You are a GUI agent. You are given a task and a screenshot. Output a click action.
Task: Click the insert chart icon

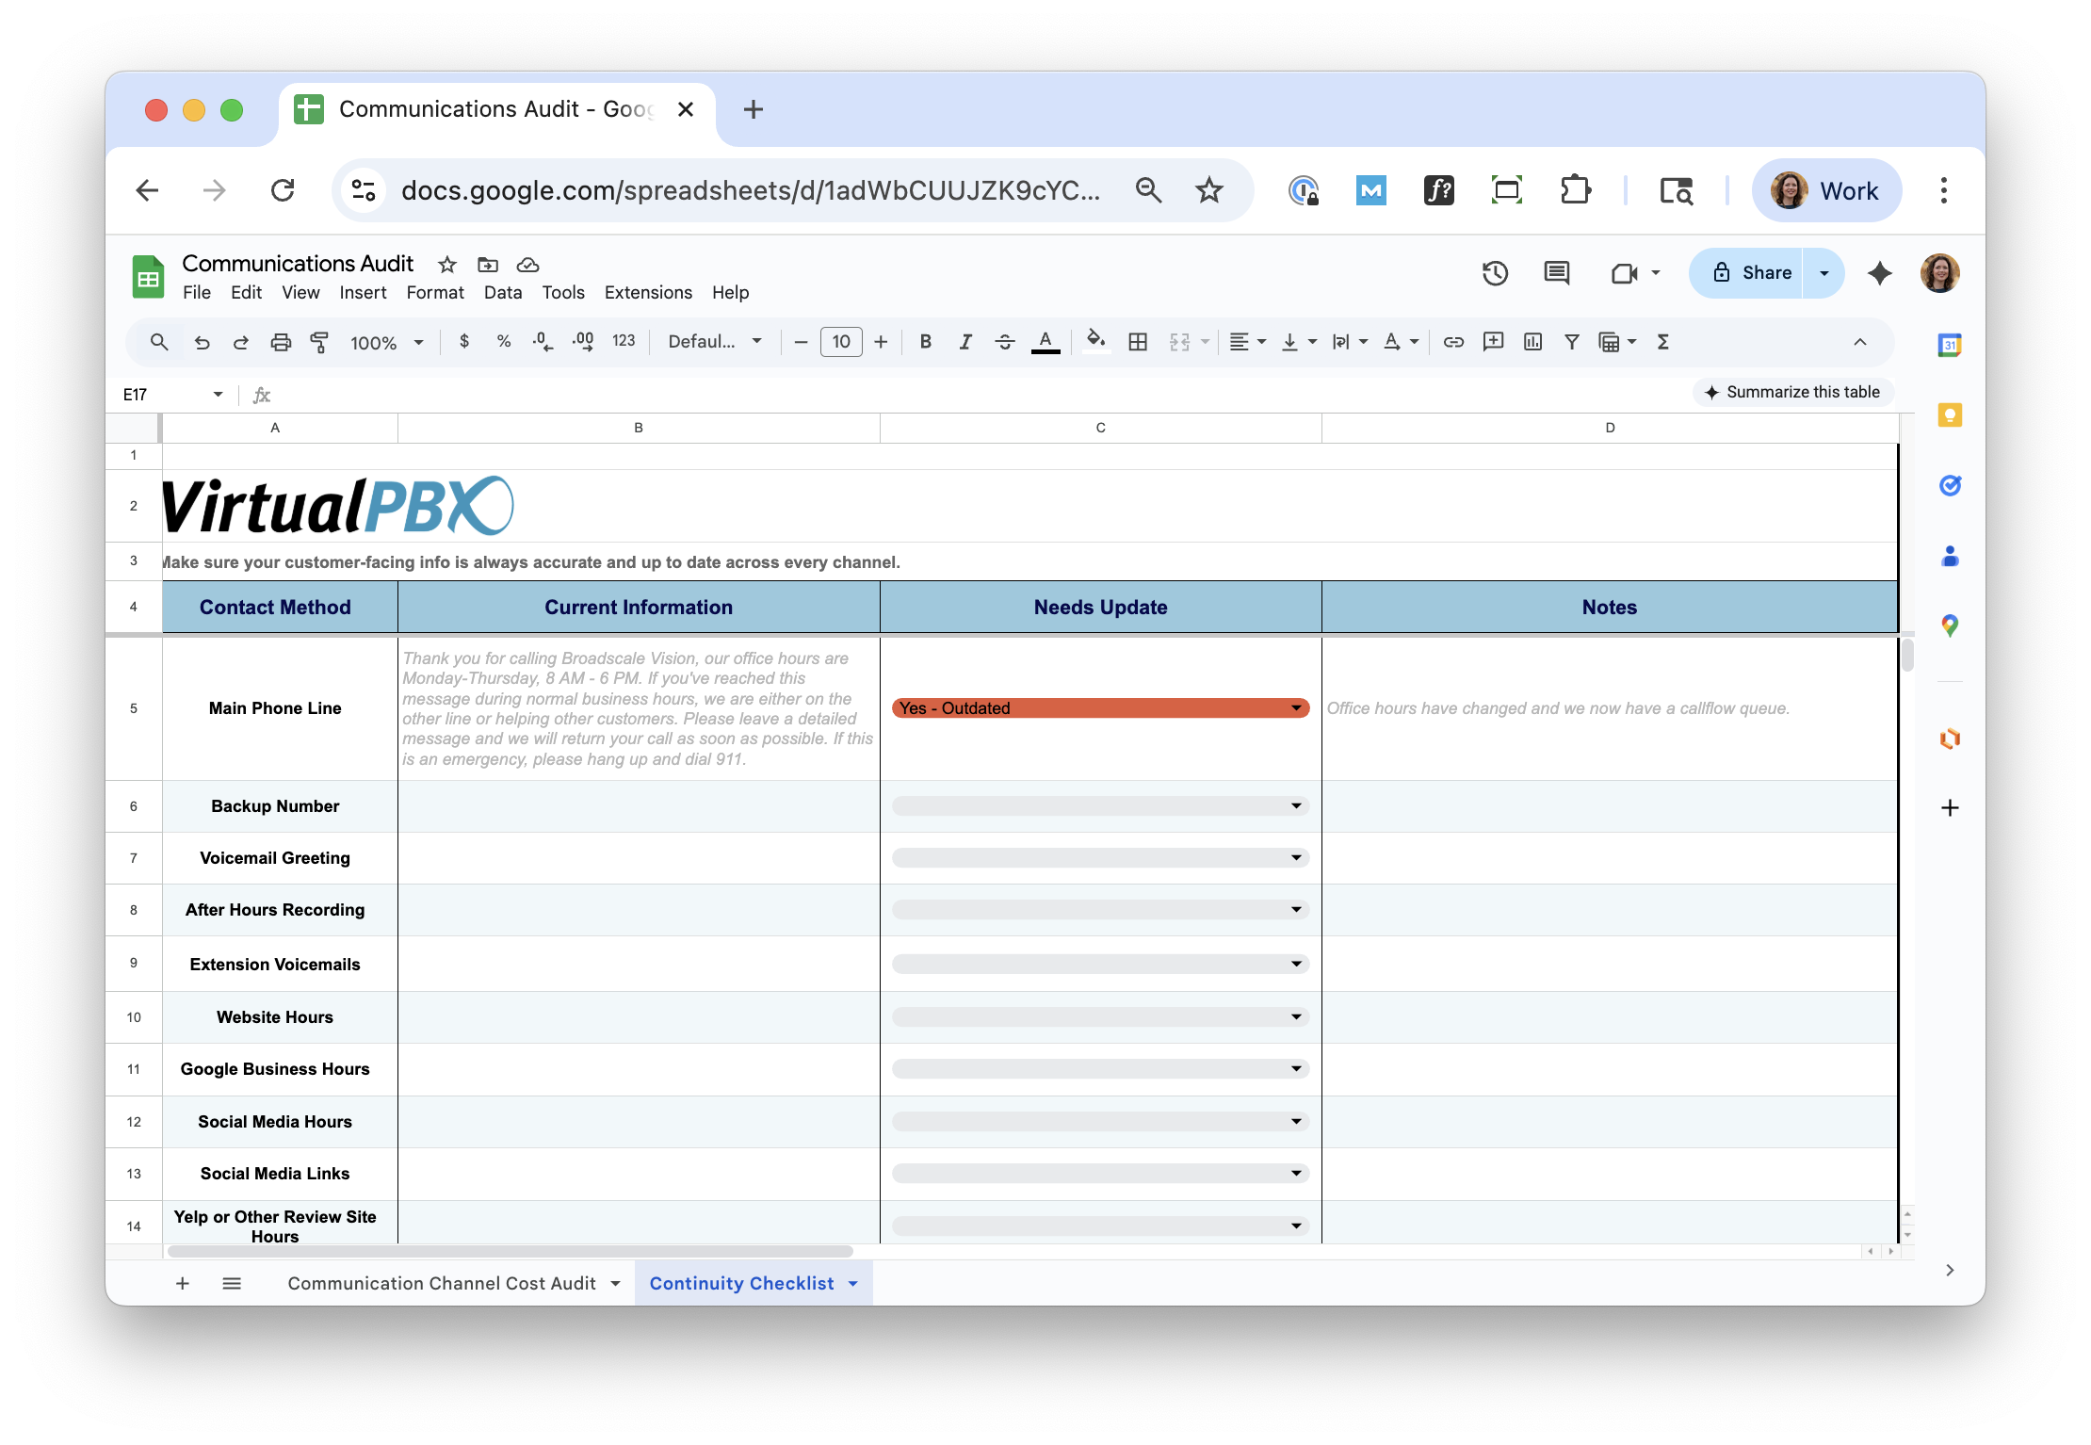(x=1532, y=342)
